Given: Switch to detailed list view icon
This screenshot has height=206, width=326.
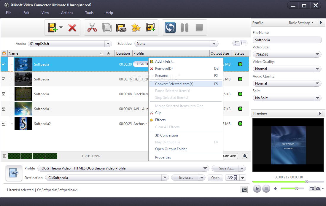Looking at the screenshot, I should (244, 43).
